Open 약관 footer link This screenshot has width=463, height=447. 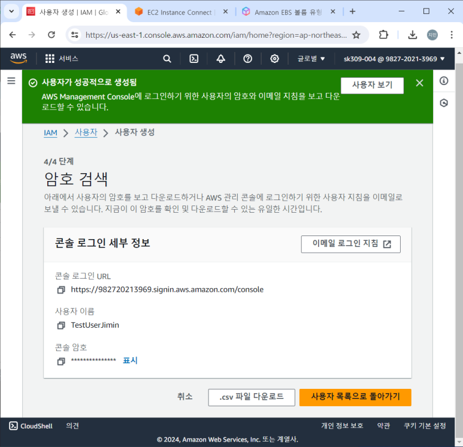pyautogui.click(x=383, y=425)
